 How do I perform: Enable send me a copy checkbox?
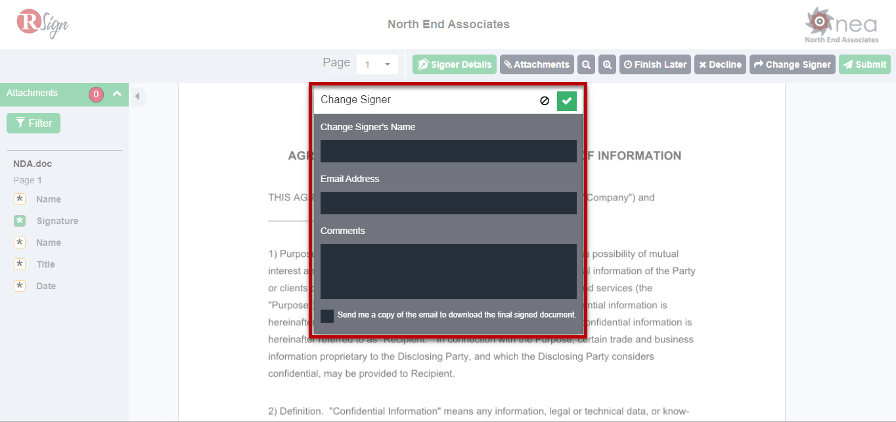point(327,316)
